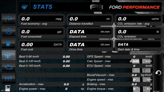Image resolution: width=164 pixels, height=92 pixels.
Task: Select the Boost/Vacuum - max row
Action: [119, 75]
